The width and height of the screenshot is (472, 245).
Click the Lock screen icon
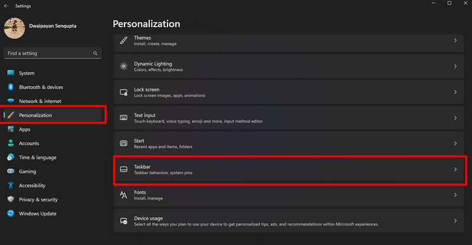click(x=123, y=92)
